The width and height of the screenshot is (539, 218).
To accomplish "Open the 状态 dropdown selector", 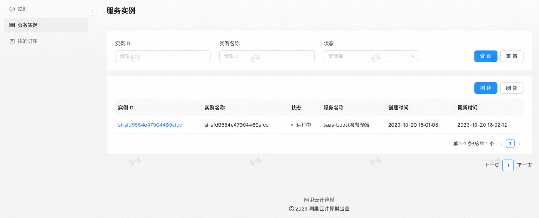I will (x=371, y=56).
